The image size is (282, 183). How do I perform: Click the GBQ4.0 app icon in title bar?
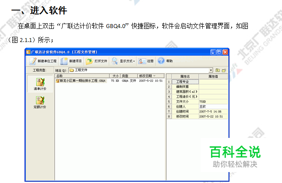point(28,52)
